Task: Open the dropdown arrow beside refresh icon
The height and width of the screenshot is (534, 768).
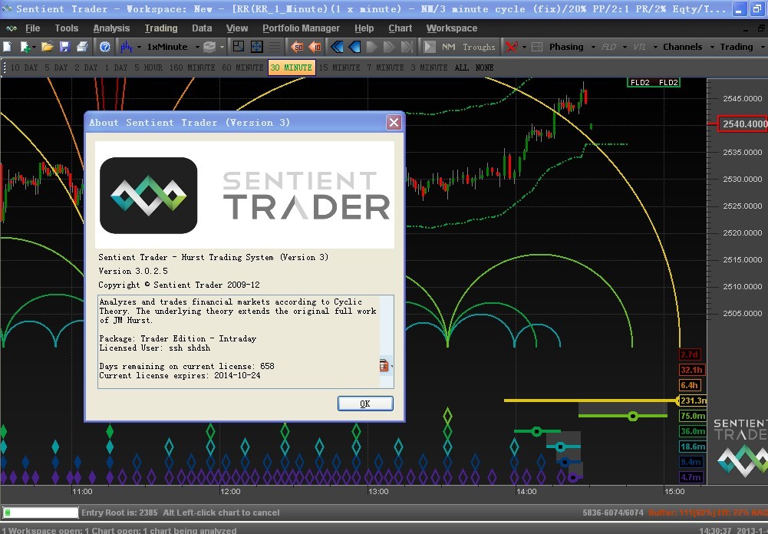Action: pyautogui.click(x=222, y=47)
